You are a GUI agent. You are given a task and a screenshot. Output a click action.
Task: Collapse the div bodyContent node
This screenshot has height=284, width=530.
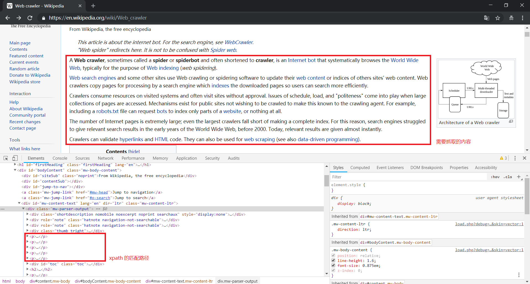tap(15, 170)
